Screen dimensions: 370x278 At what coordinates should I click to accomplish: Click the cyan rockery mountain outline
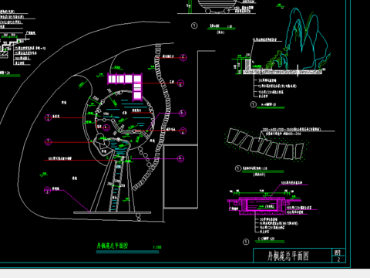click(308, 40)
